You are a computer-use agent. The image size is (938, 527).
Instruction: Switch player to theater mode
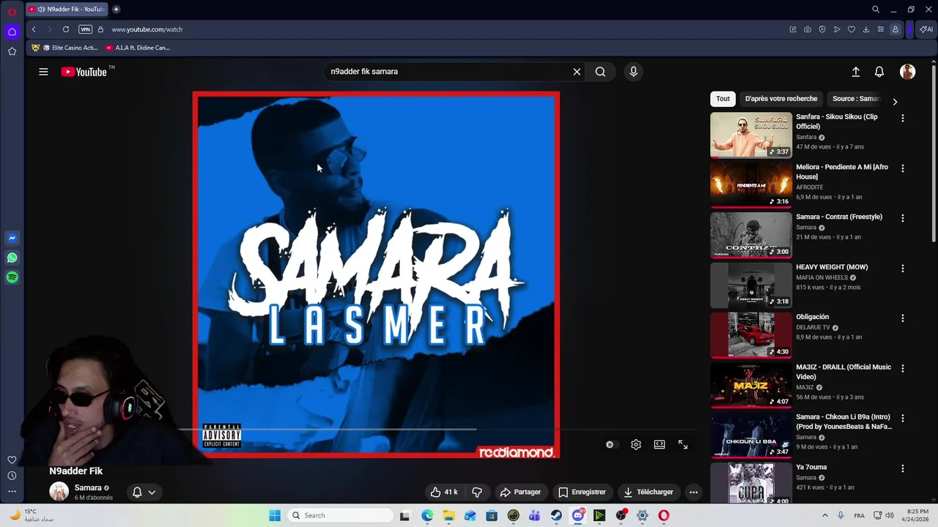pos(660,444)
